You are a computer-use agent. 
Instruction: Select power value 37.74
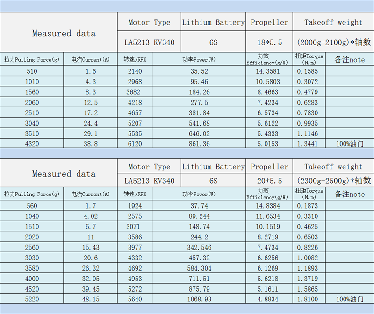tap(199, 206)
